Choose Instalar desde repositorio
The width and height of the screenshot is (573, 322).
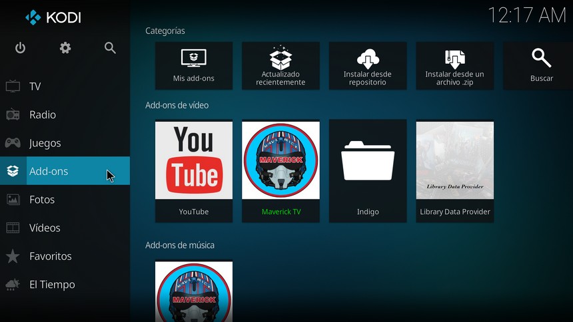coord(368,66)
